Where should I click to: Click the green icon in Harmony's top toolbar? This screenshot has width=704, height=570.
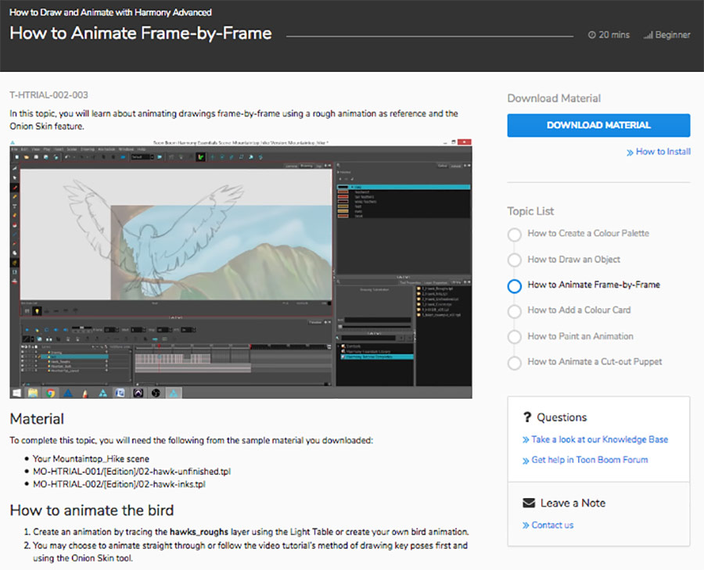200,157
